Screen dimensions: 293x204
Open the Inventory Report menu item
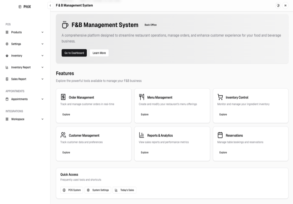point(25,67)
